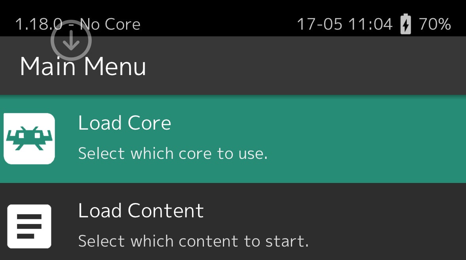Open the Load Core menu entry
Image resolution: width=466 pixels, height=260 pixels.
point(125,123)
